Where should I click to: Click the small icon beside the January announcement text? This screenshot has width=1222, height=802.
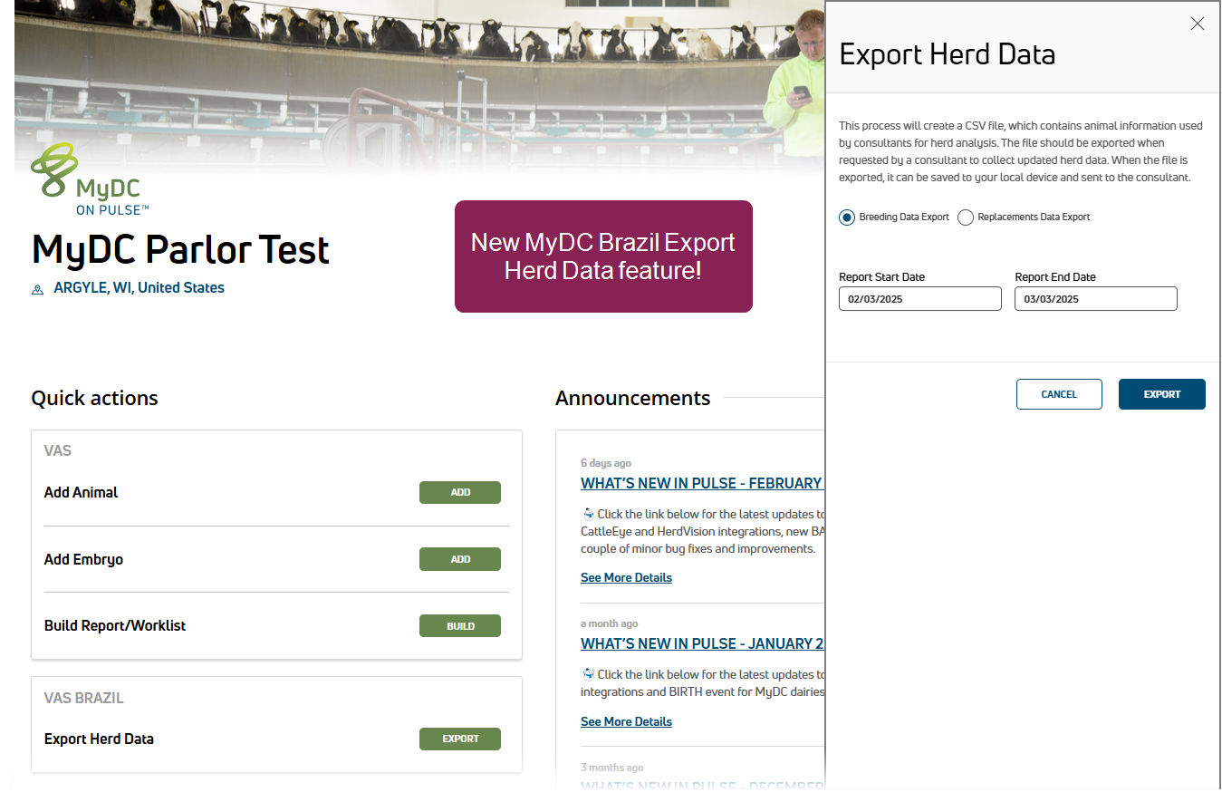click(x=588, y=674)
